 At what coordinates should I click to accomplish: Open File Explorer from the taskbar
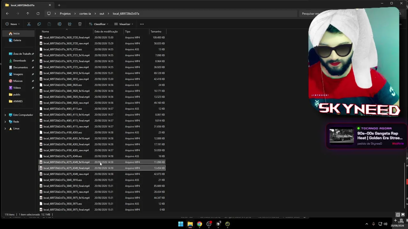coord(190,224)
